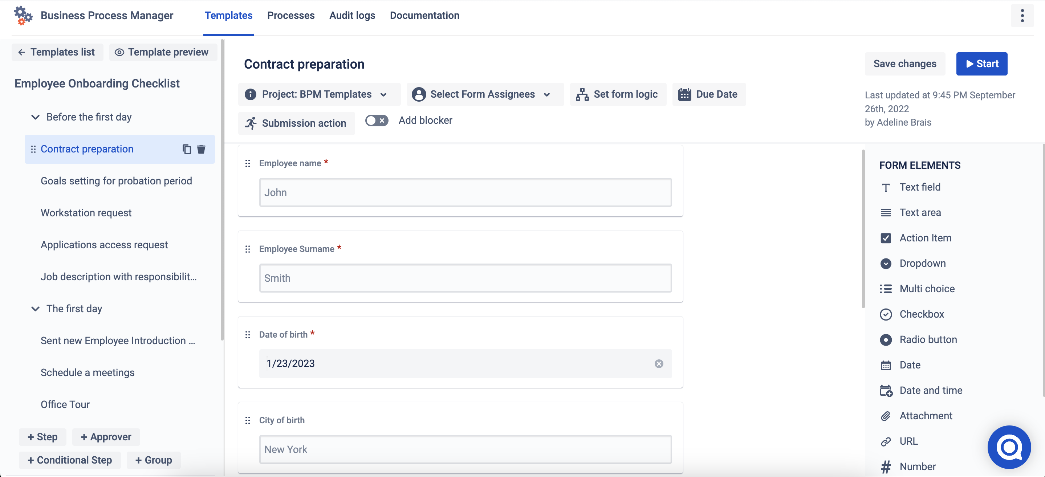This screenshot has height=477, width=1045.
Task: Click the Employee Surname input field
Action: [465, 278]
